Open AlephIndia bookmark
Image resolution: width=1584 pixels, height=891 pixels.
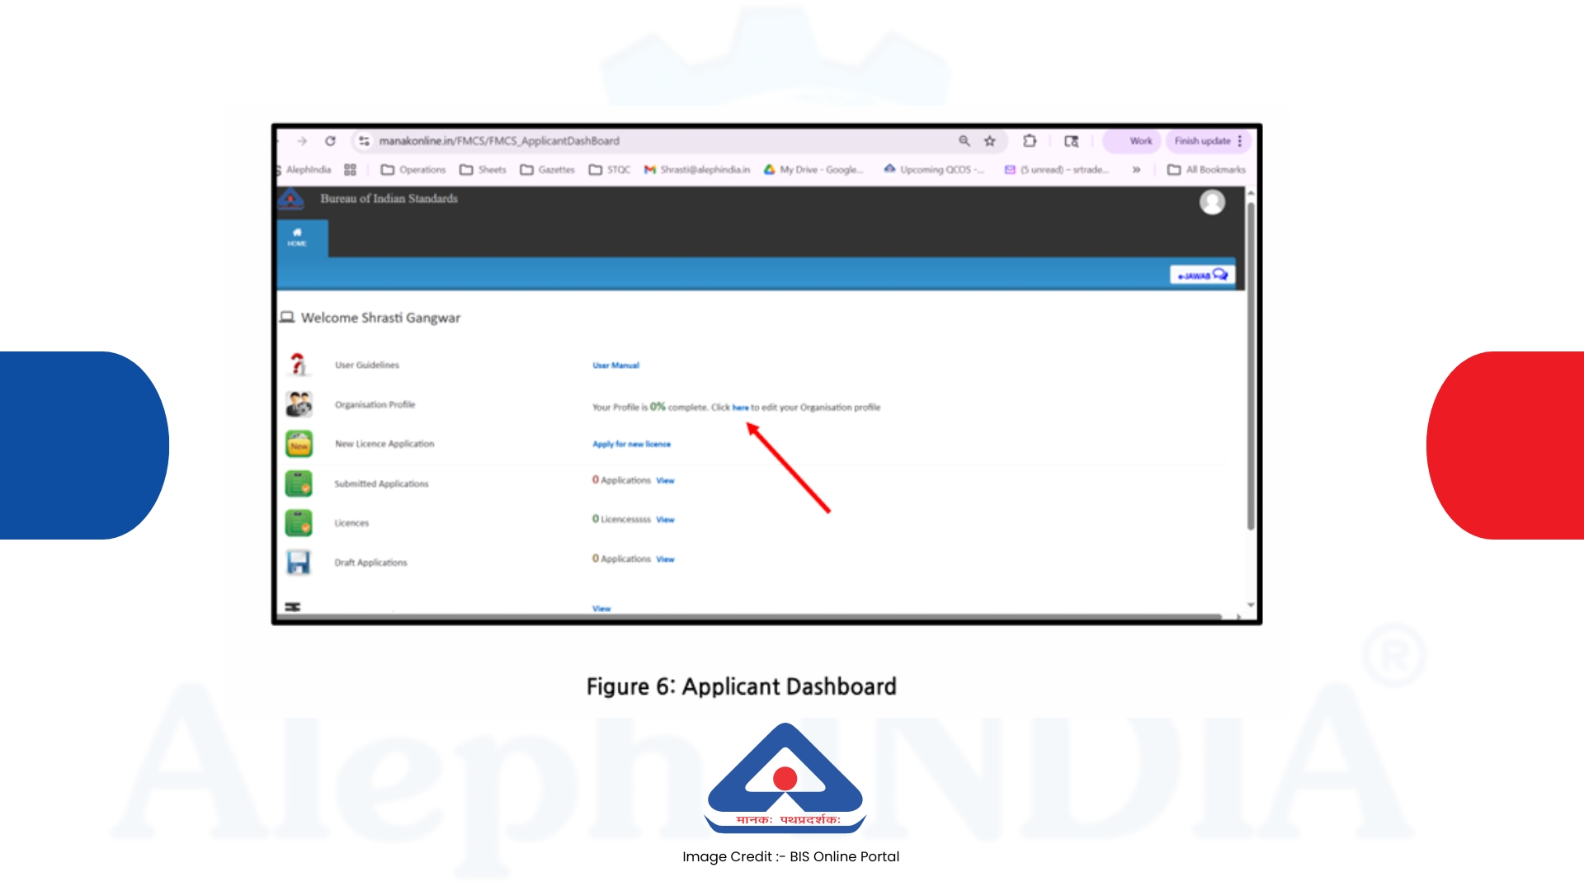[x=304, y=170]
